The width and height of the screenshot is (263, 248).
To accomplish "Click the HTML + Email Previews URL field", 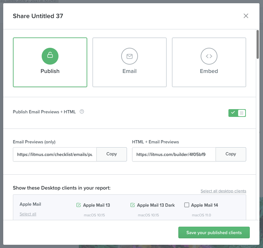I will pyautogui.click(x=174, y=154).
